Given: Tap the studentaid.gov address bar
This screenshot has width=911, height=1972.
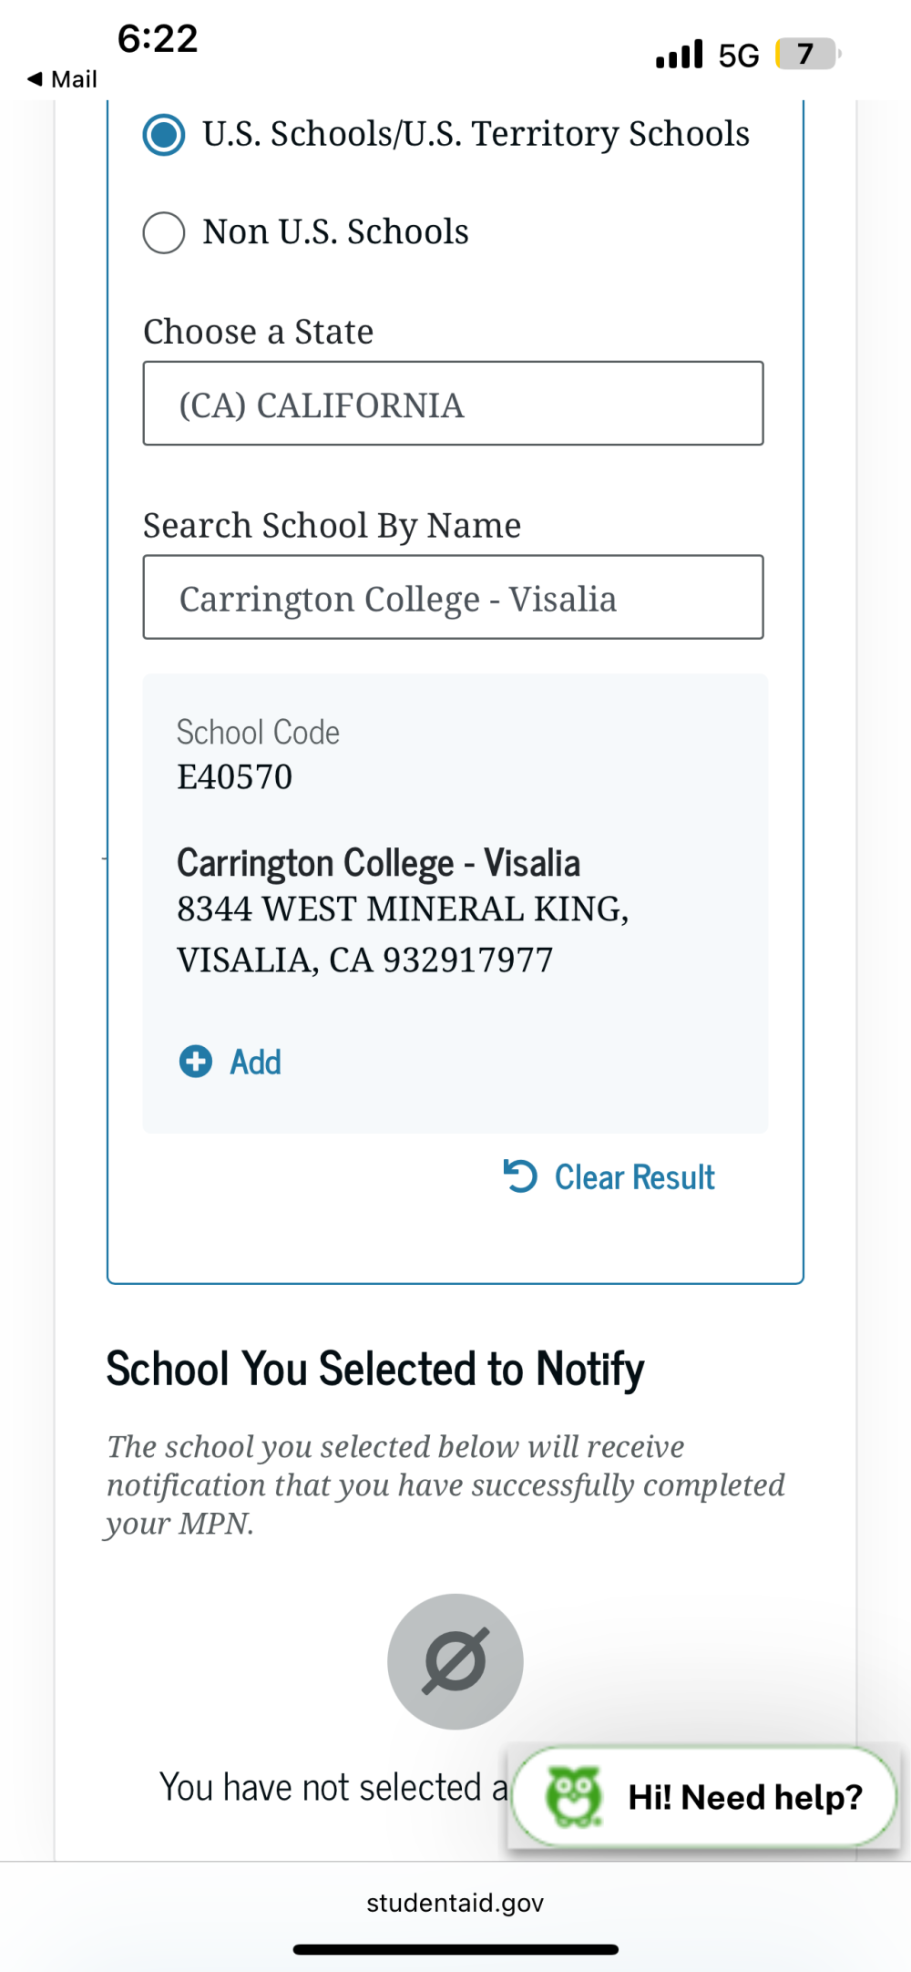Looking at the screenshot, I should click(x=455, y=1903).
